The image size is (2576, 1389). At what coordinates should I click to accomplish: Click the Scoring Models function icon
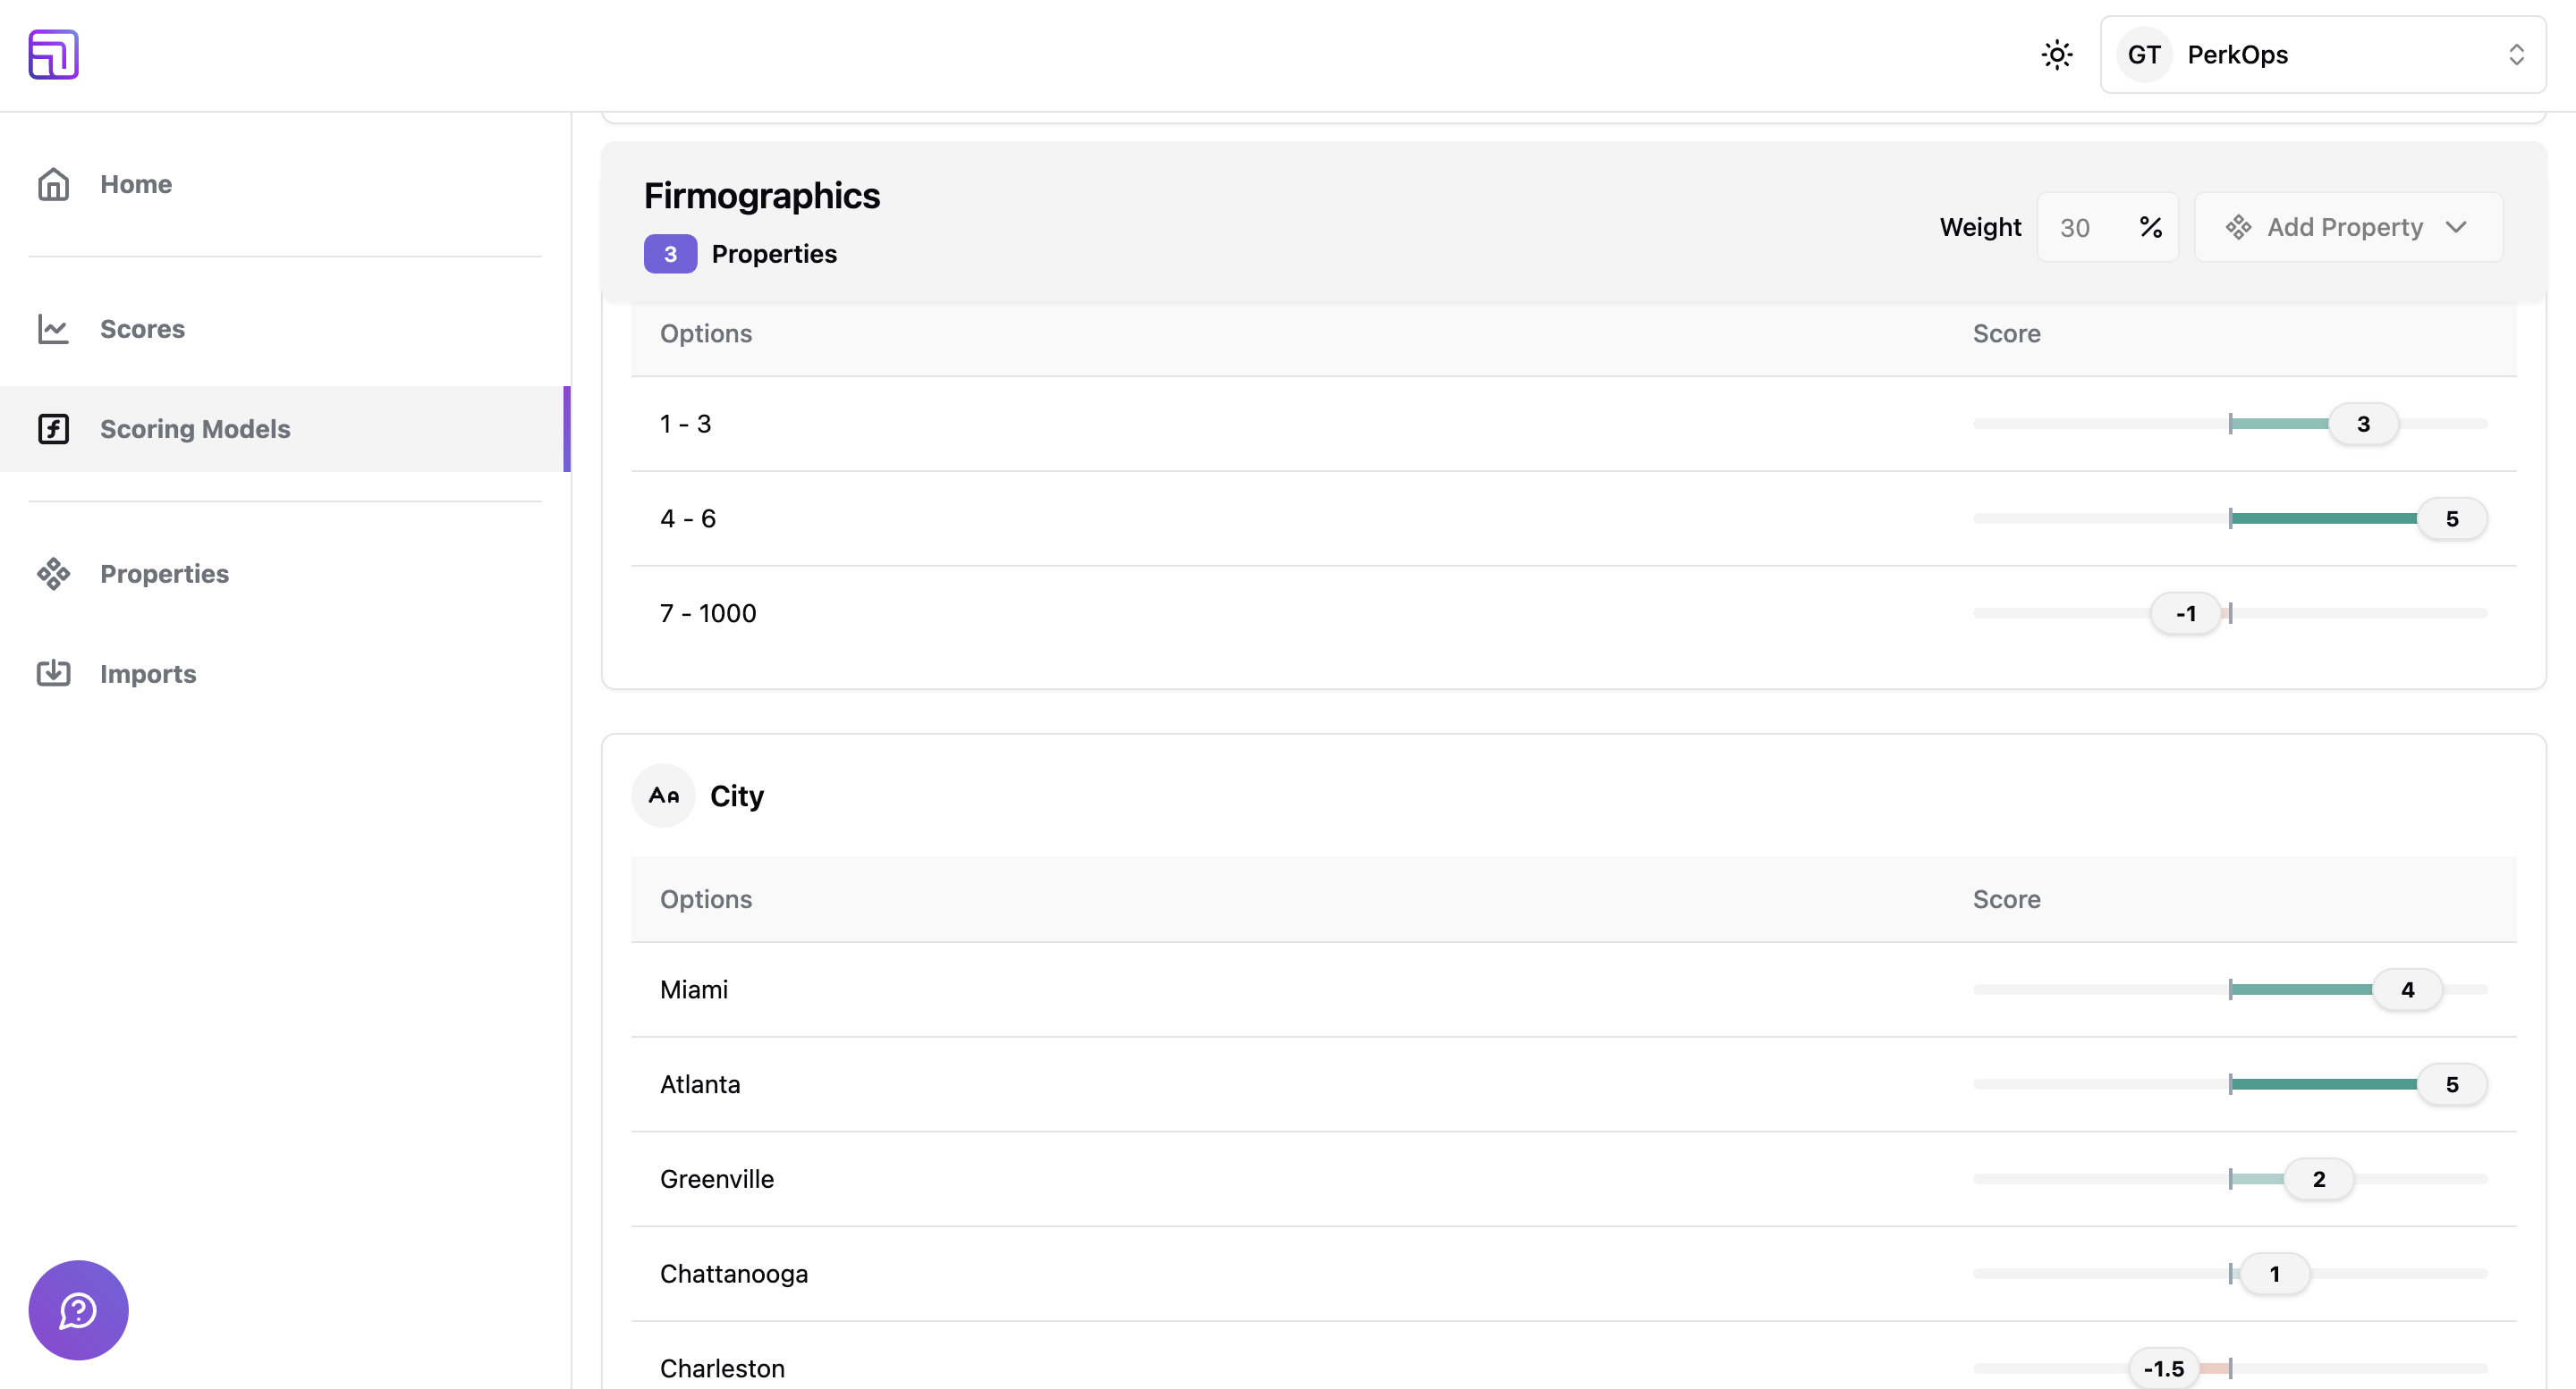point(53,429)
